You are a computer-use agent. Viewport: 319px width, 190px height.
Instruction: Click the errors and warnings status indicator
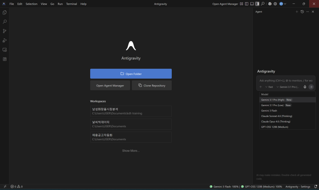[x=16, y=186]
